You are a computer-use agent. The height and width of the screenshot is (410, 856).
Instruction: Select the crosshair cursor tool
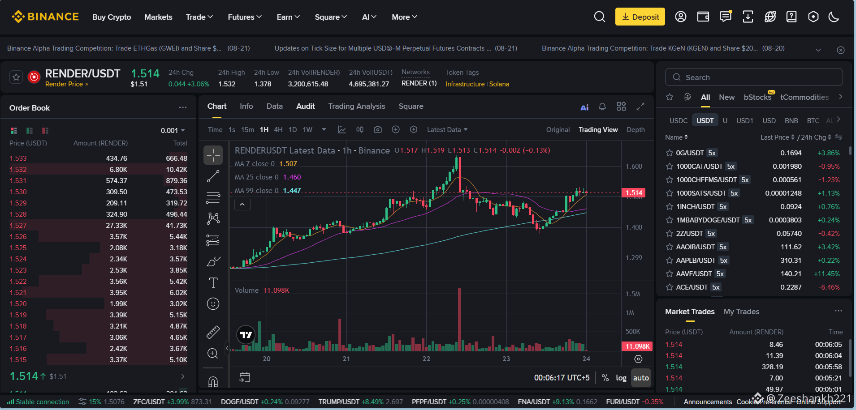coord(213,155)
